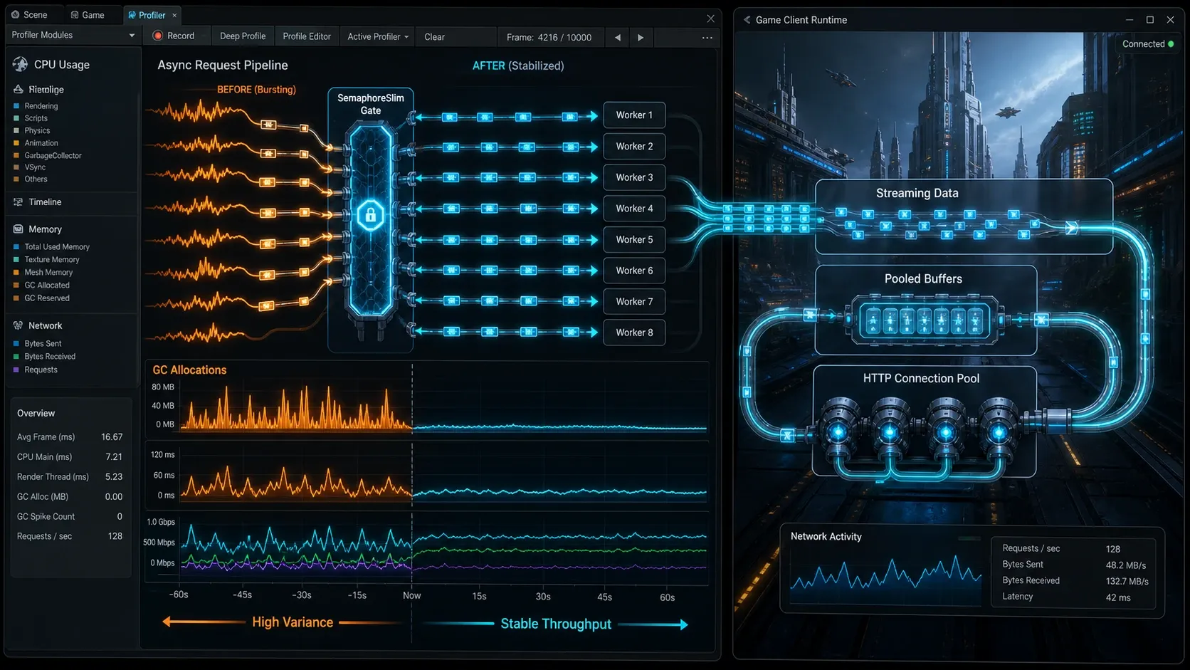
Task: Toggle the Scripts category checkbox
Action: click(x=16, y=118)
